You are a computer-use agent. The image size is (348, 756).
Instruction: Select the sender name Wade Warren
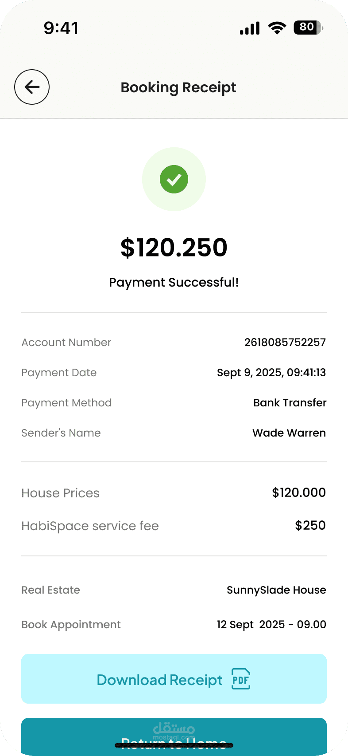point(289,433)
